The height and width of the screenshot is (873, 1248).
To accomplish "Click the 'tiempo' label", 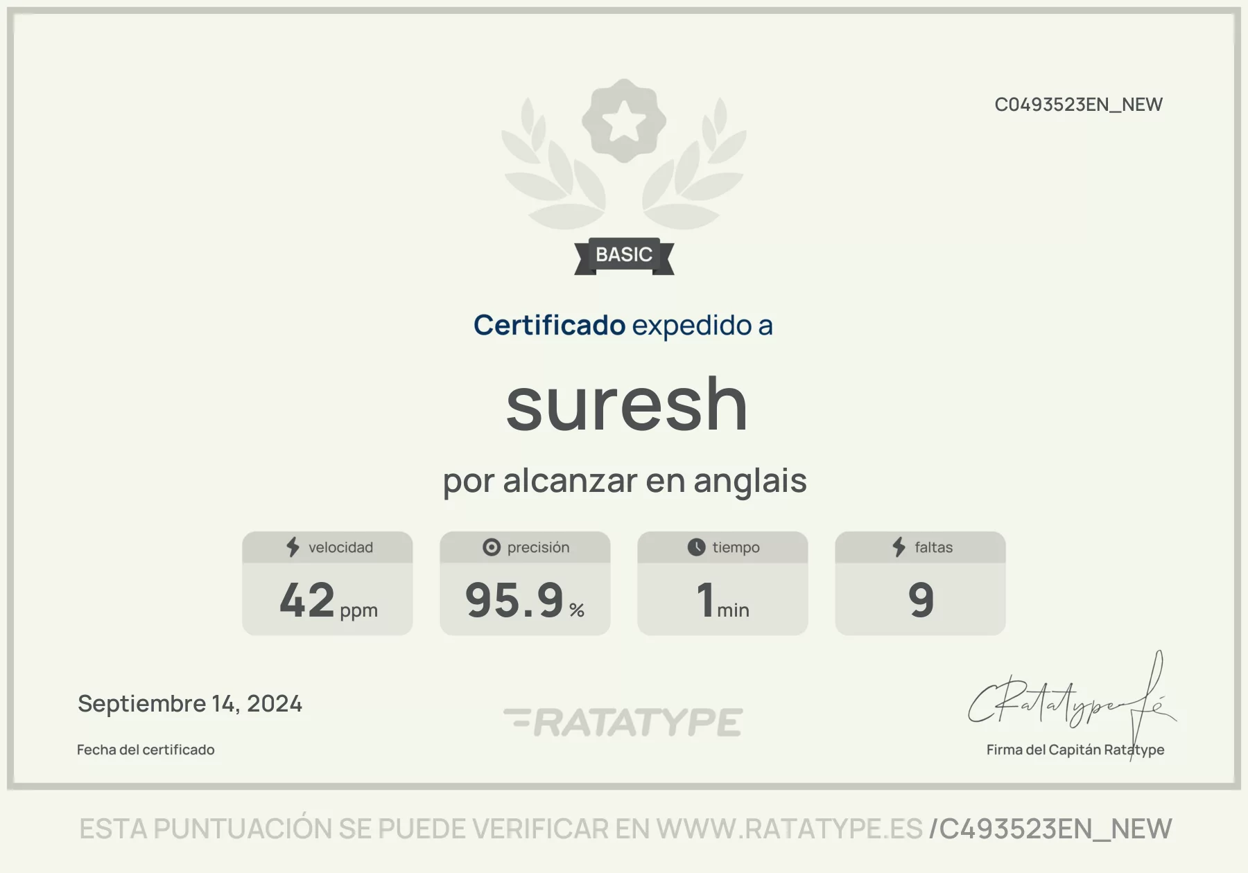I will tap(736, 547).
